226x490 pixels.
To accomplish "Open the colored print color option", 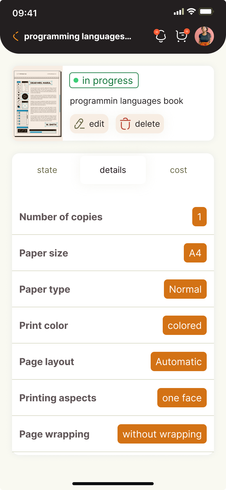I will coord(184,325).
